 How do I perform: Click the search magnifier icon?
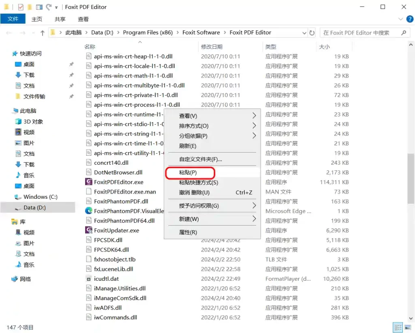pos(403,33)
